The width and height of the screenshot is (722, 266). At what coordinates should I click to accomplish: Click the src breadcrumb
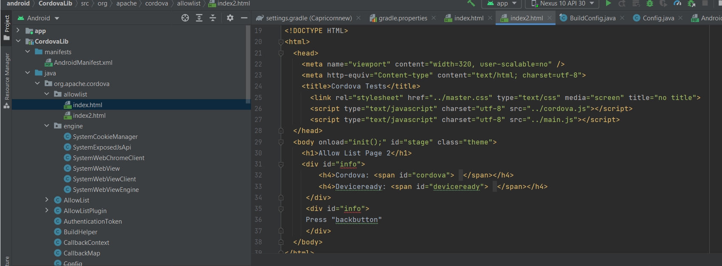tap(85, 3)
